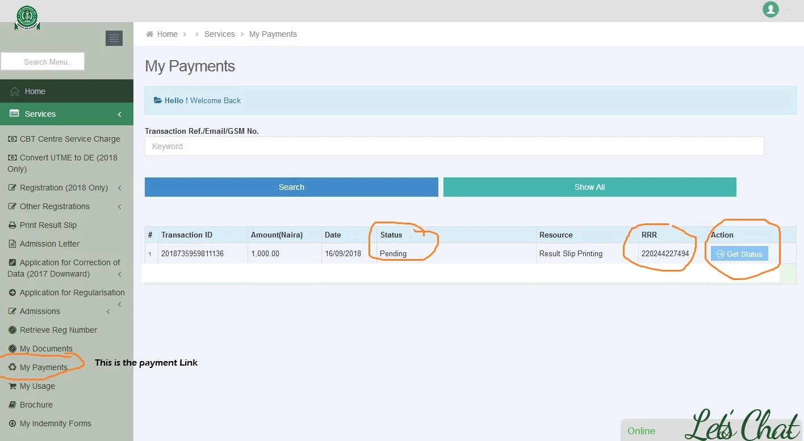Click the Show All button
Viewport: 804px width, 441px height.
tap(589, 186)
